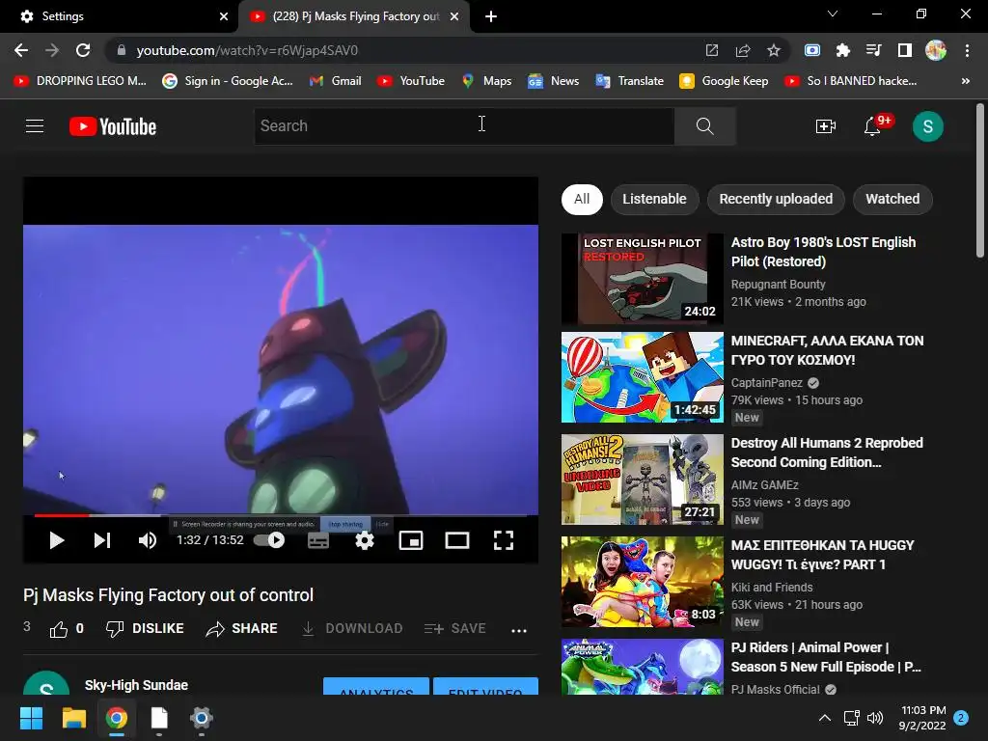Select the Watched filter chip

(x=892, y=199)
